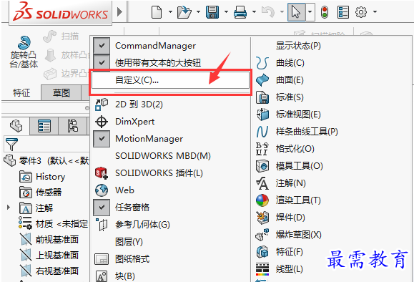Select the Explode Sketch (爆炸草图(X)) entry
Image resolution: width=414 pixels, height=282 pixels.
click(x=299, y=235)
